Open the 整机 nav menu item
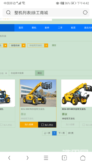92x164 pixels. pos(34,28)
